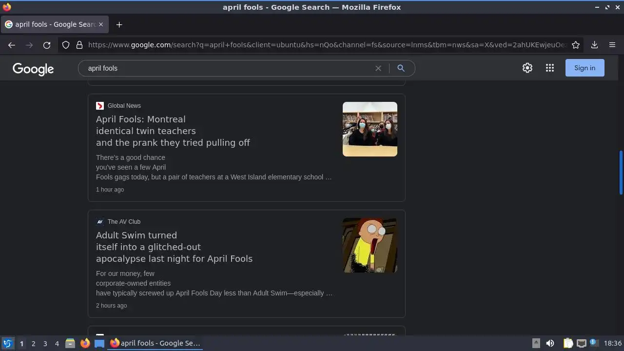This screenshot has width=624, height=351.
Task: Open Google quick settings gear
Action: point(527,68)
